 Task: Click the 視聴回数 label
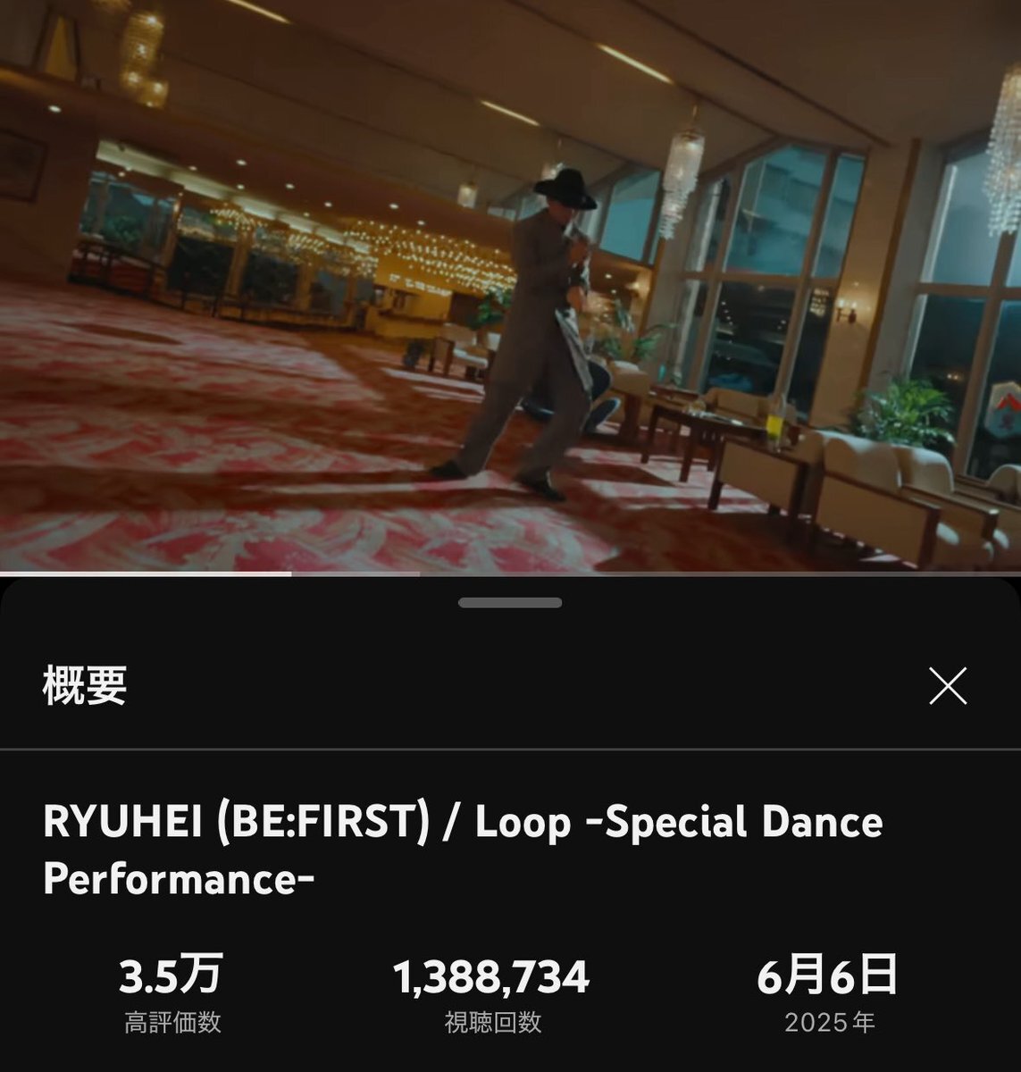[493, 1022]
